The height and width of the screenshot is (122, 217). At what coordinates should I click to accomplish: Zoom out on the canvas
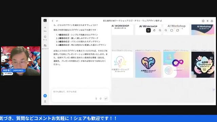[x=166, y=30]
